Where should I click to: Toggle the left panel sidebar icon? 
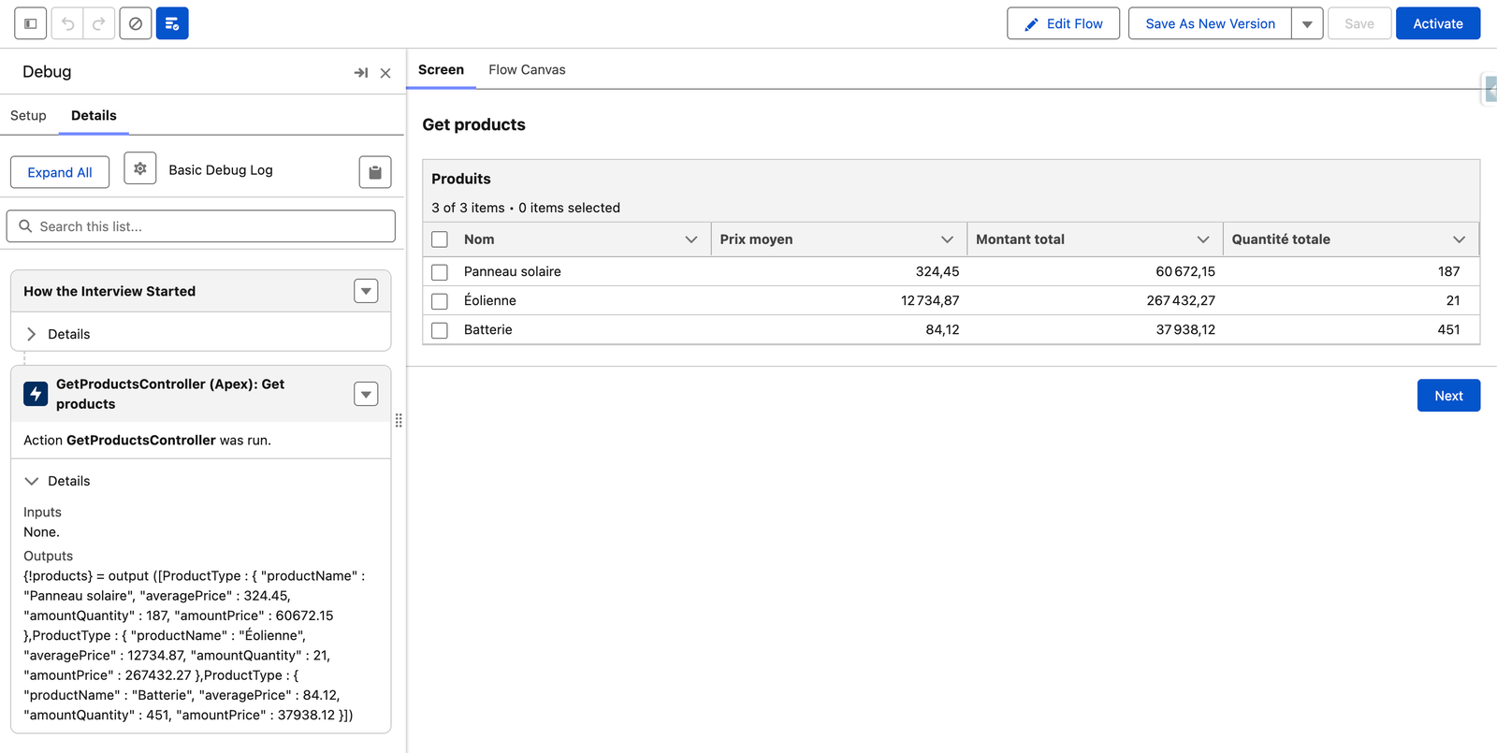(x=31, y=23)
